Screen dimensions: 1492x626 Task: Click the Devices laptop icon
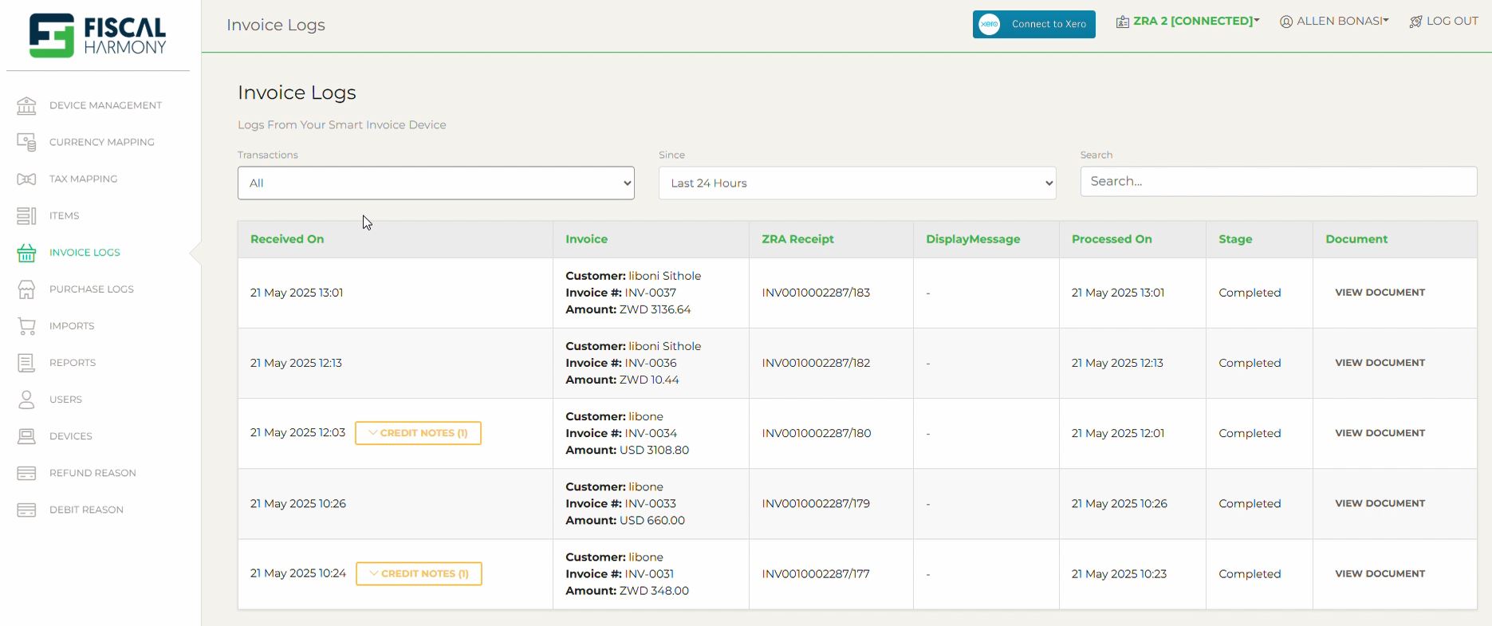26,435
